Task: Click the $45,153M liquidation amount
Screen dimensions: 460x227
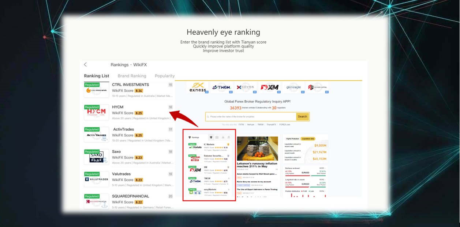Action: click(x=319, y=159)
